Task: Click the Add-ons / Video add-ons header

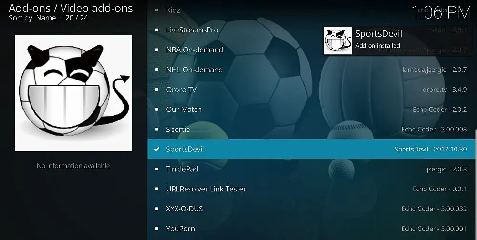Action: [x=71, y=8]
